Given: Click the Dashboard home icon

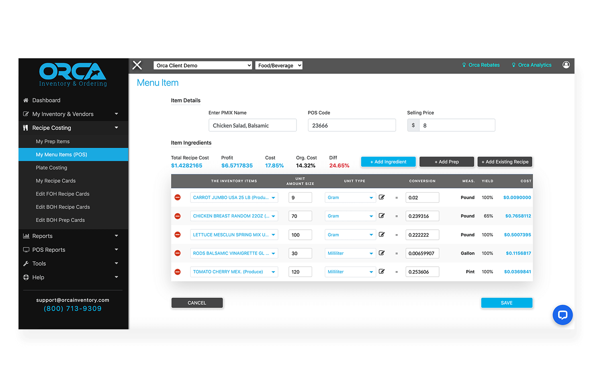Looking at the screenshot, I should (26, 100).
